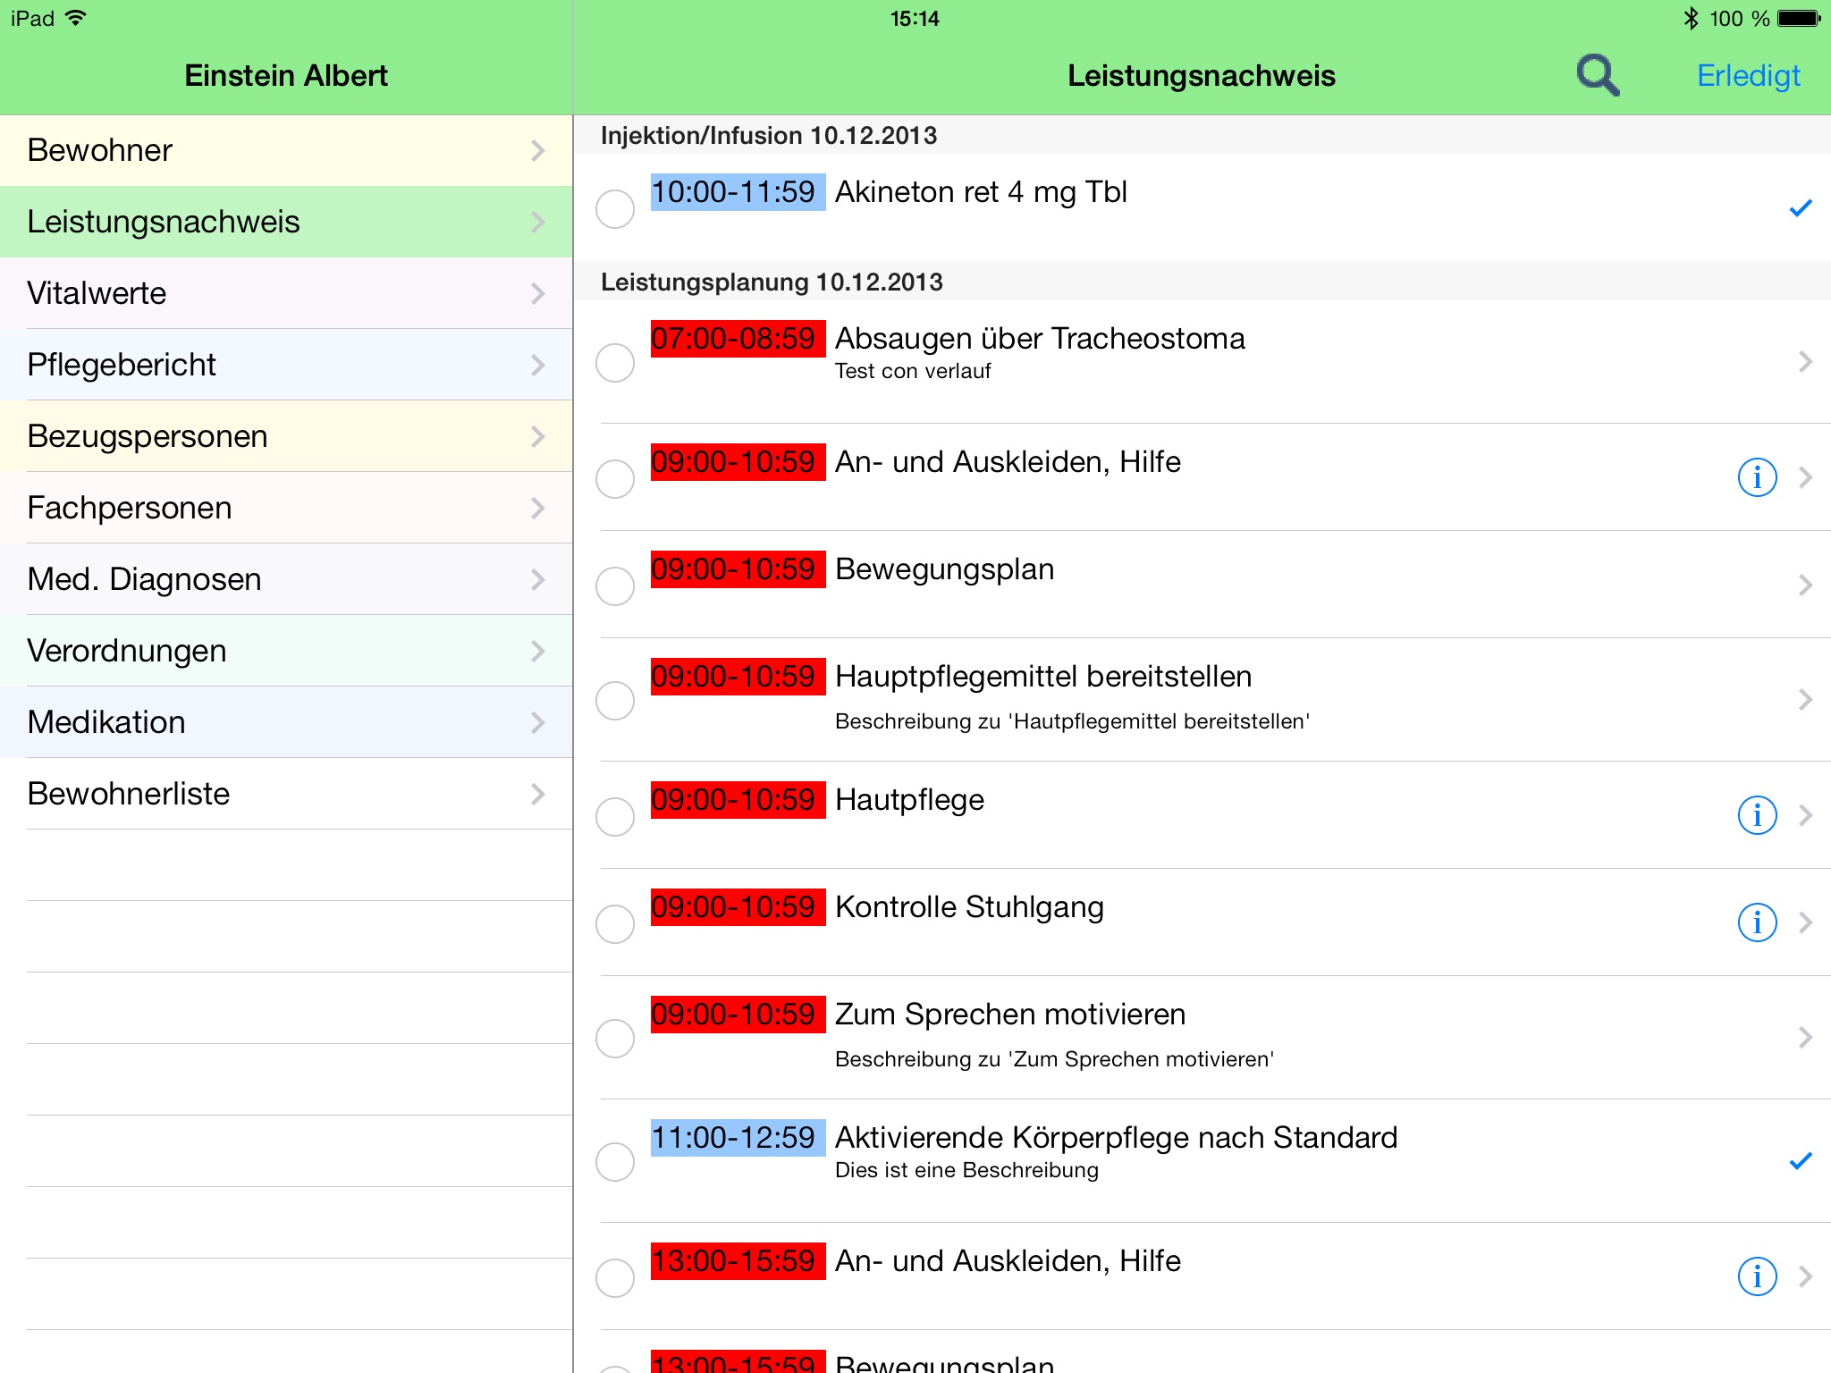Open the search magnifier icon
This screenshot has height=1373, width=1831.
point(1598,75)
